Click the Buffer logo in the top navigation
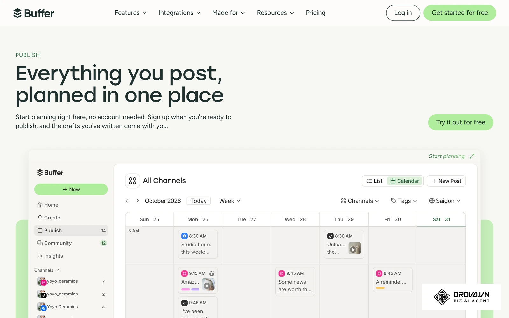 [33, 13]
